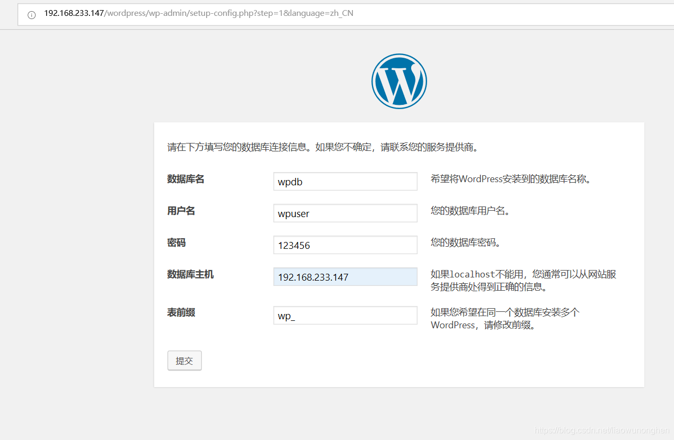Click the site info icon in address bar

tap(31, 15)
